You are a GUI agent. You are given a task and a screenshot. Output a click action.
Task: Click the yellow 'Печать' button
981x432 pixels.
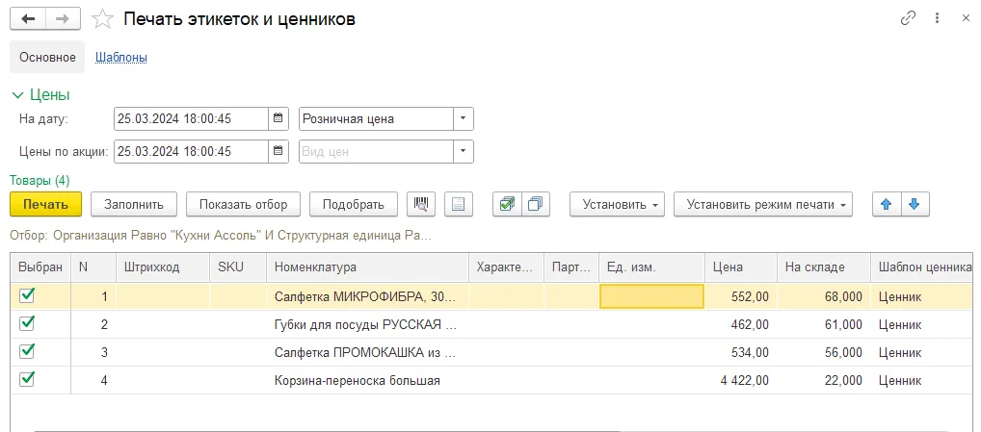(x=45, y=204)
